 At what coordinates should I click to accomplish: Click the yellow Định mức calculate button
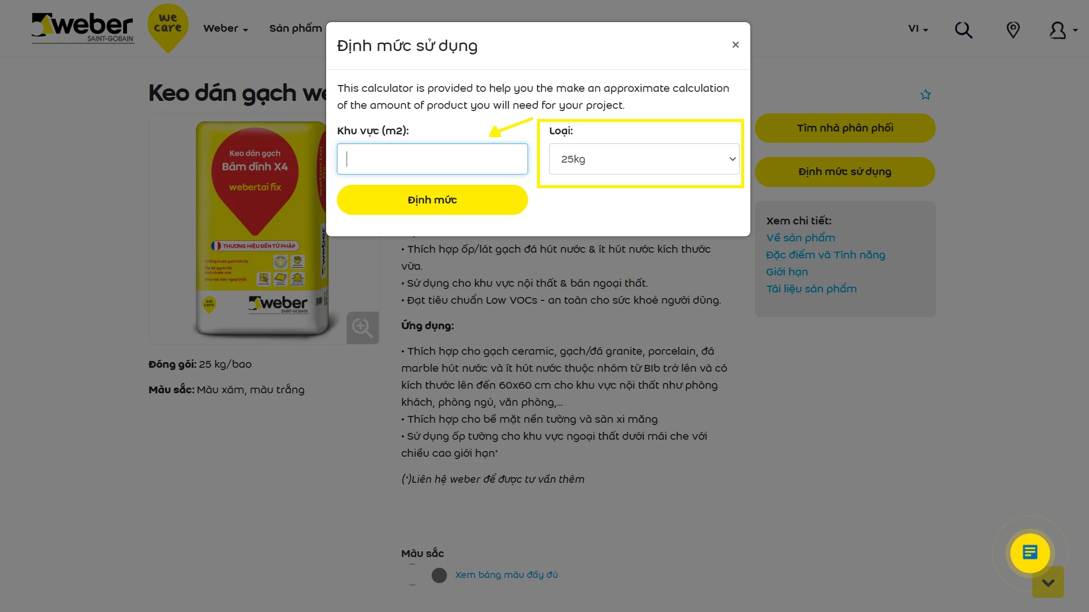click(432, 200)
